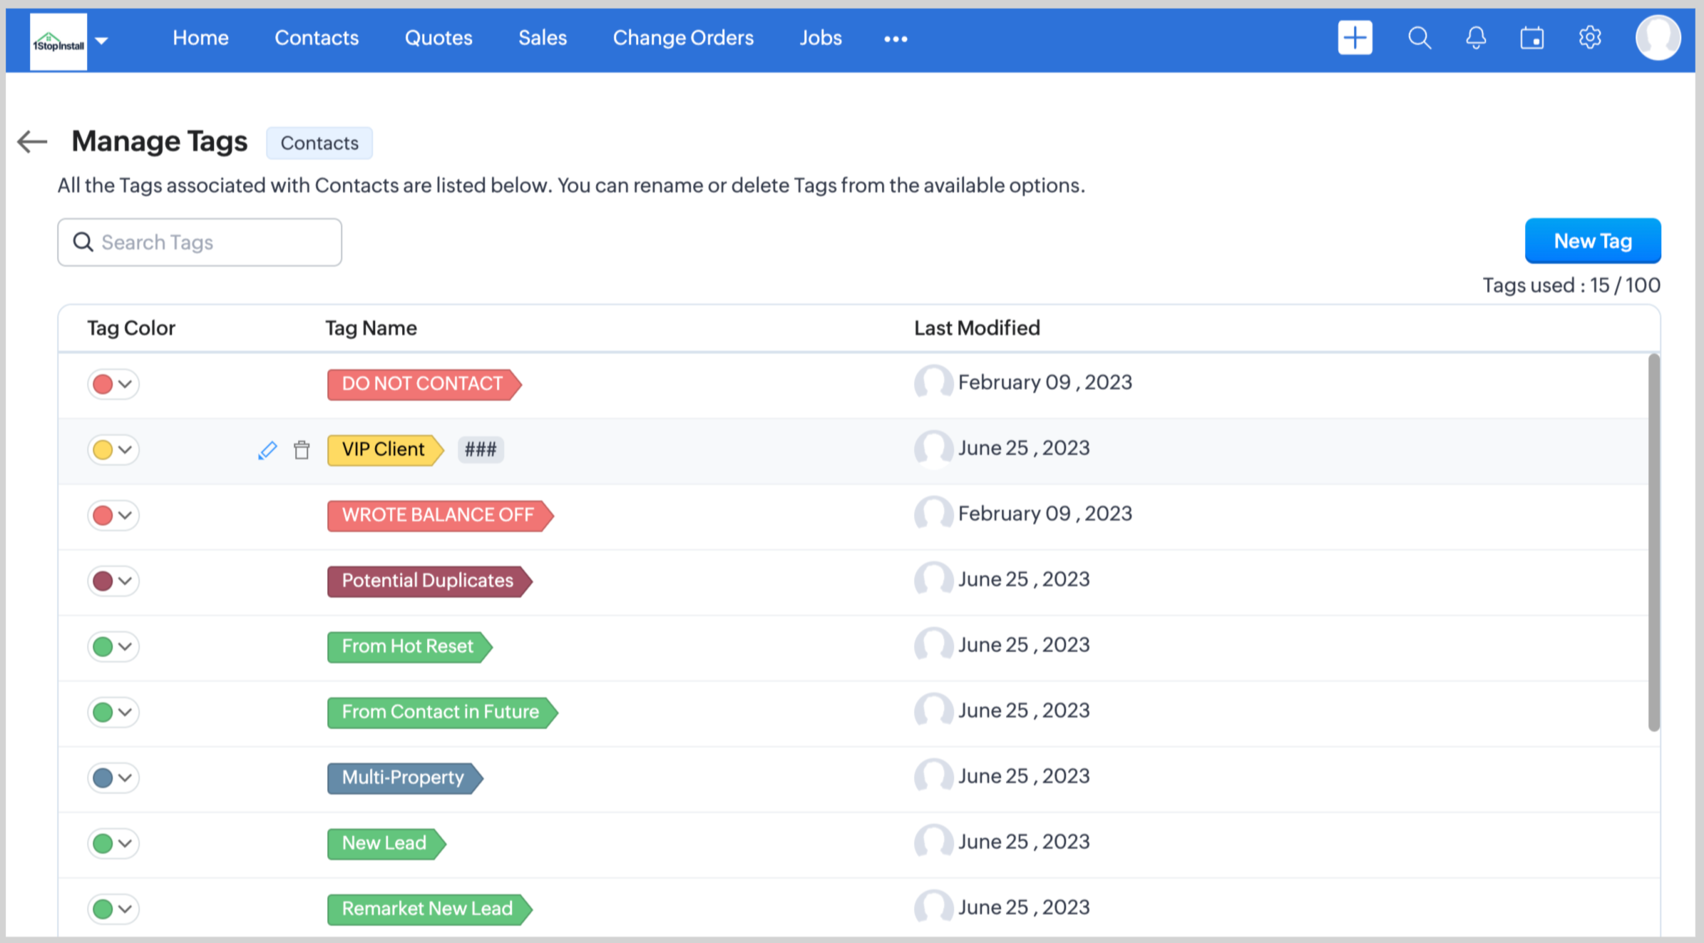Image resolution: width=1704 pixels, height=943 pixels.
Task: Open the Contacts menu tab
Action: 317,38
